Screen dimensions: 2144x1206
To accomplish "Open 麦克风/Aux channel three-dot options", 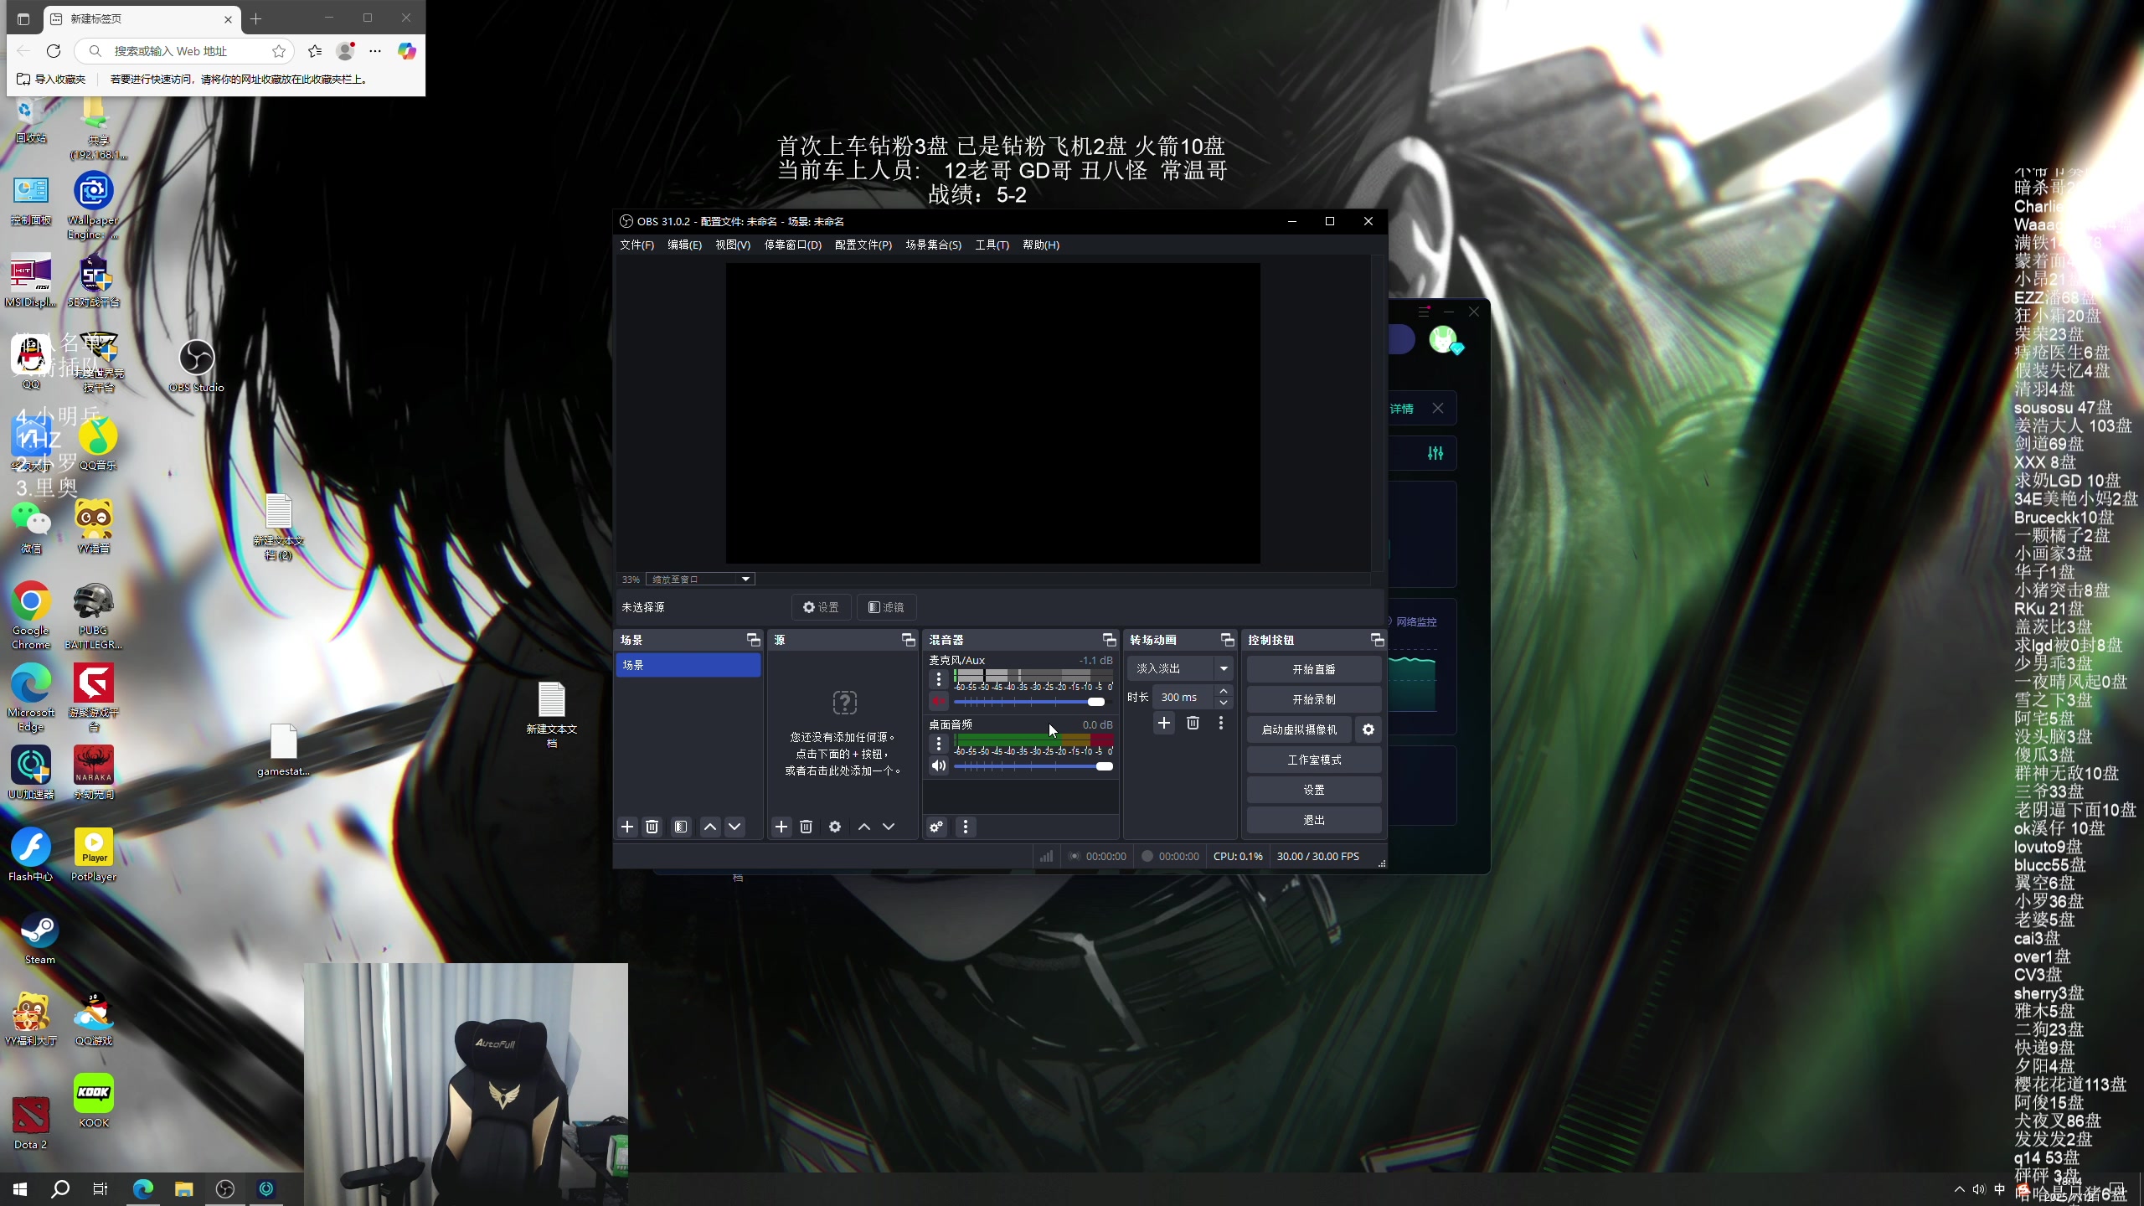I will pyautogui.click(x=939, y=678).
